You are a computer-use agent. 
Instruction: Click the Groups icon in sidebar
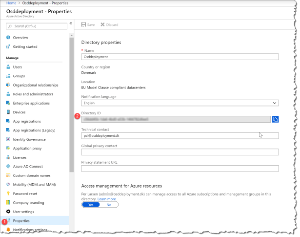[8, 76]
